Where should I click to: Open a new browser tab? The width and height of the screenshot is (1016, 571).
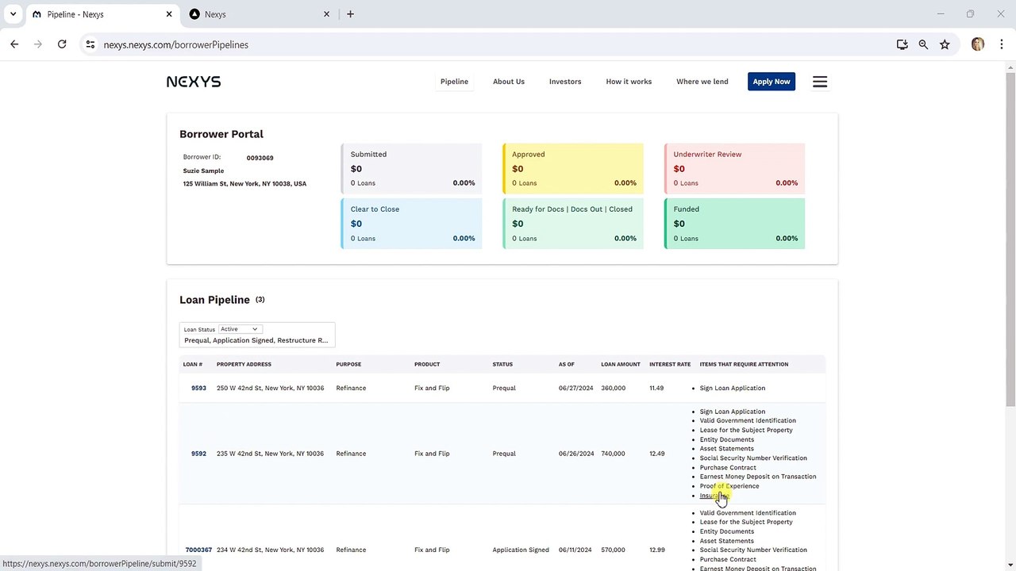(350, 14)
